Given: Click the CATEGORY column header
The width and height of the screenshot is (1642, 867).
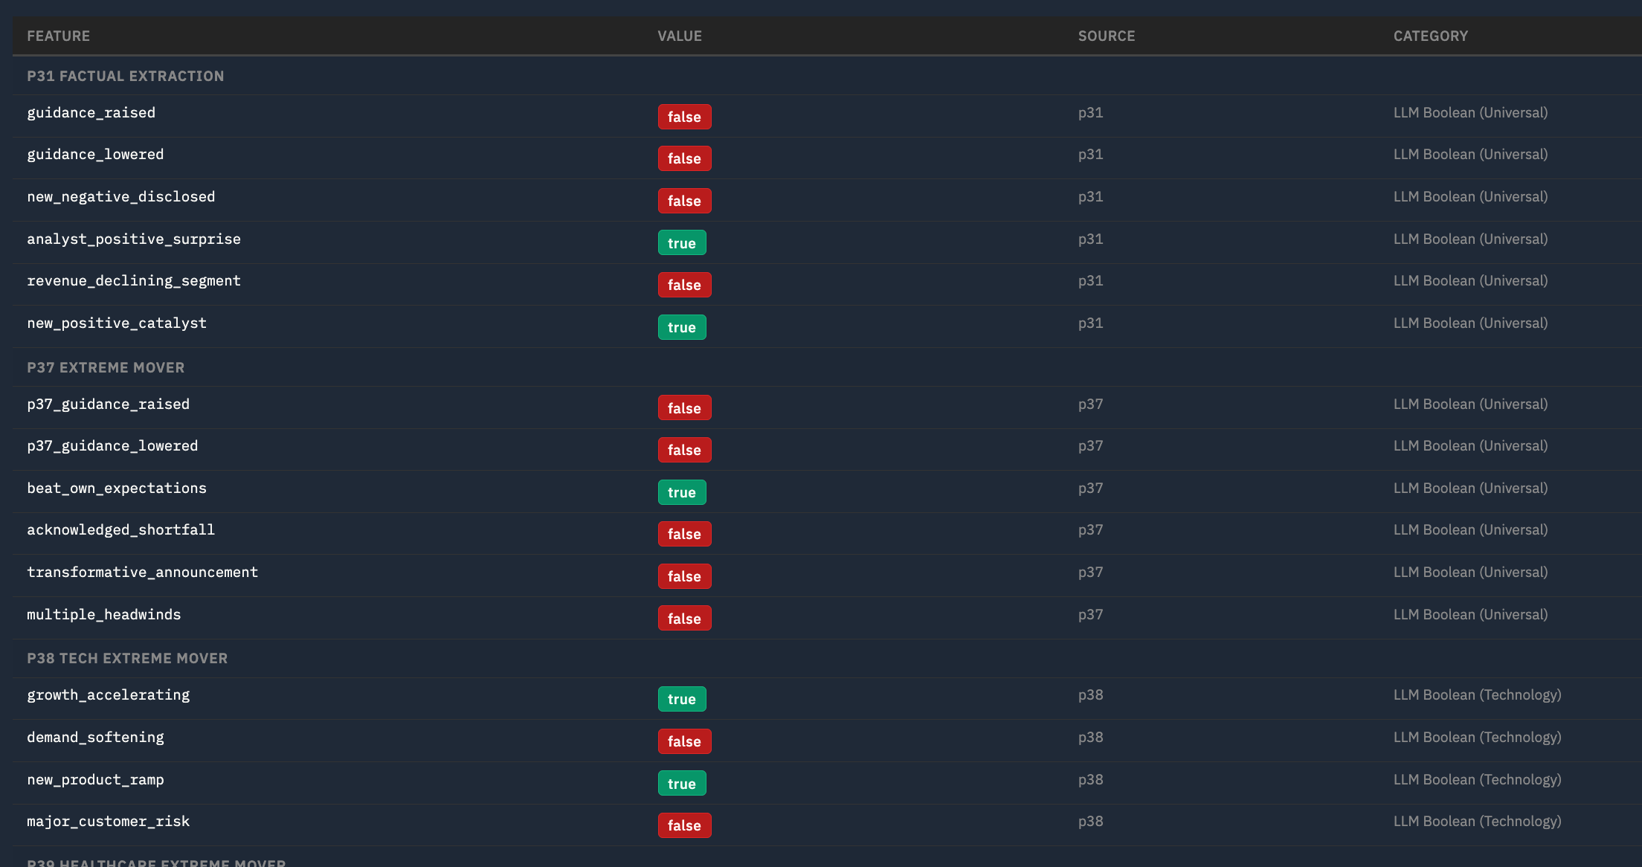Looking at the screenshot, I should [x=1430, y=36].
